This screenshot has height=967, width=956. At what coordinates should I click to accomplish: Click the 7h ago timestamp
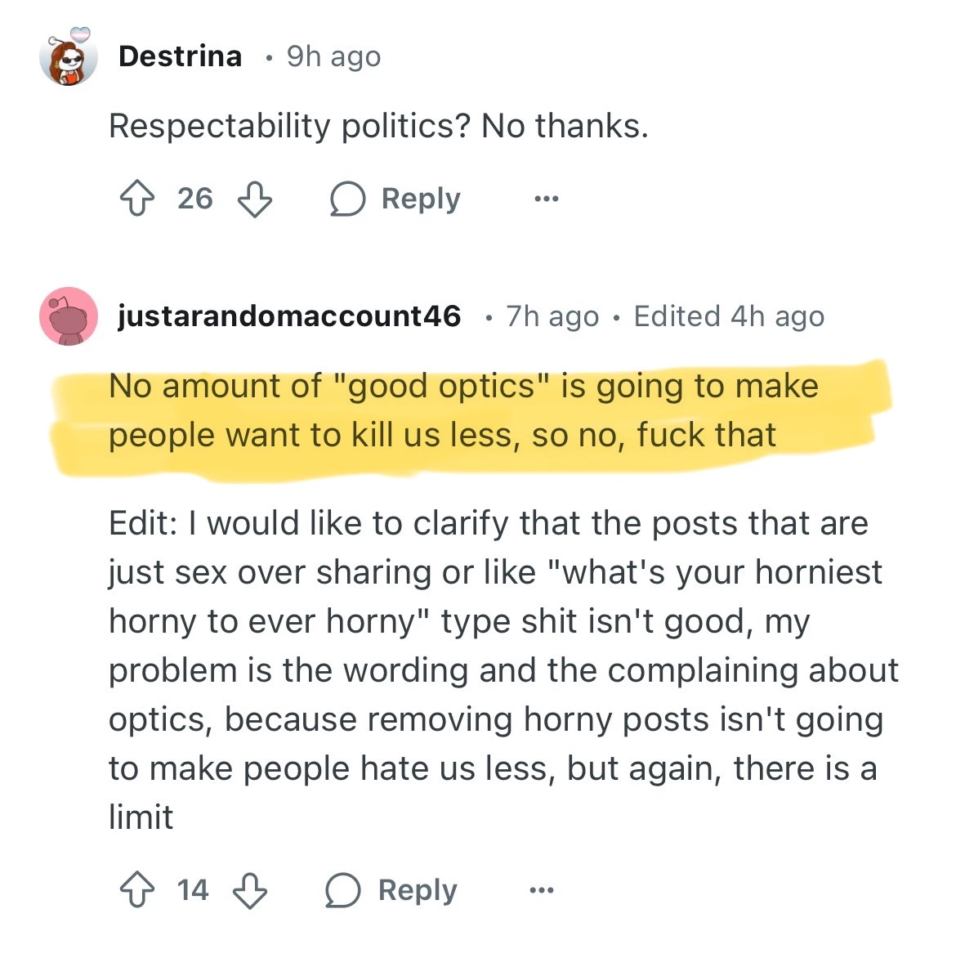pos(552,316)
